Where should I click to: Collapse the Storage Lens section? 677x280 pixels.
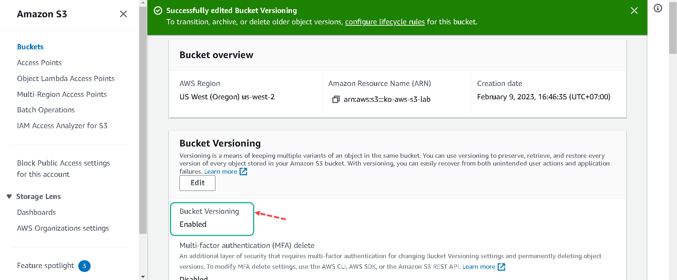point(9,197)
